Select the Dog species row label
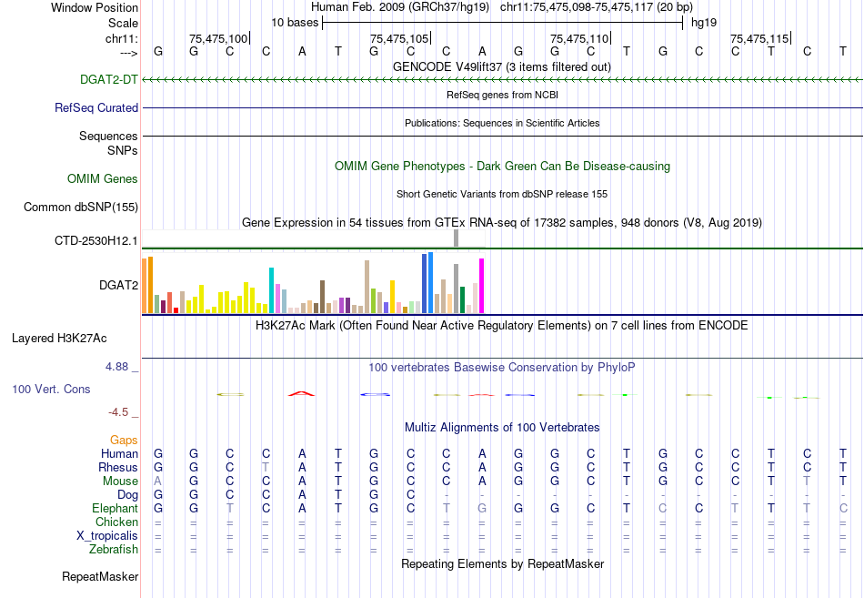Screen dimensions: 864x598 click(x=127, y=495)
